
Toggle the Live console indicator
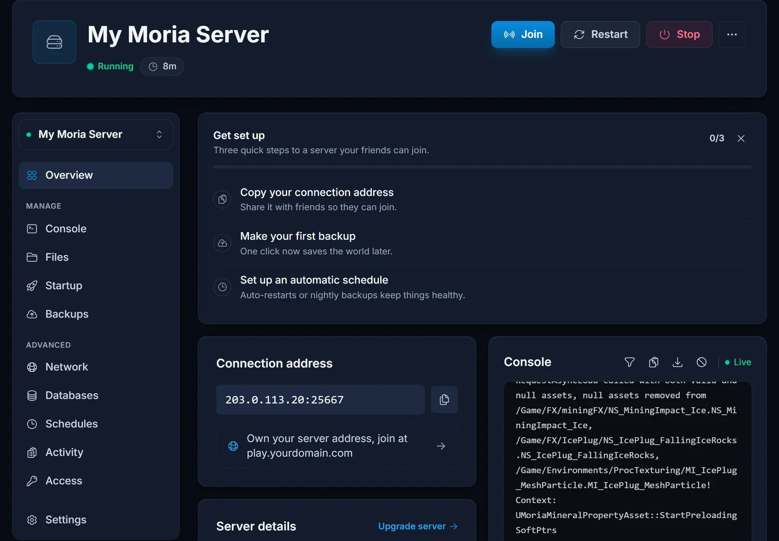pos(738,362)
